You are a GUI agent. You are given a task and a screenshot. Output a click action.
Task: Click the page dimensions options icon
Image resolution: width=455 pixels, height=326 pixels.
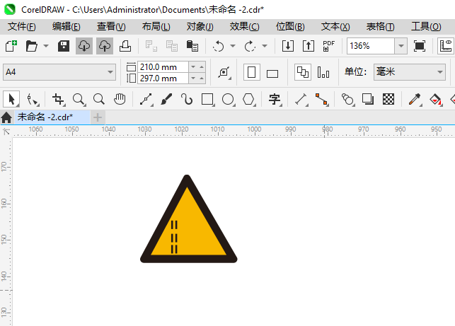pyautogui.click(x=224, y=72)
